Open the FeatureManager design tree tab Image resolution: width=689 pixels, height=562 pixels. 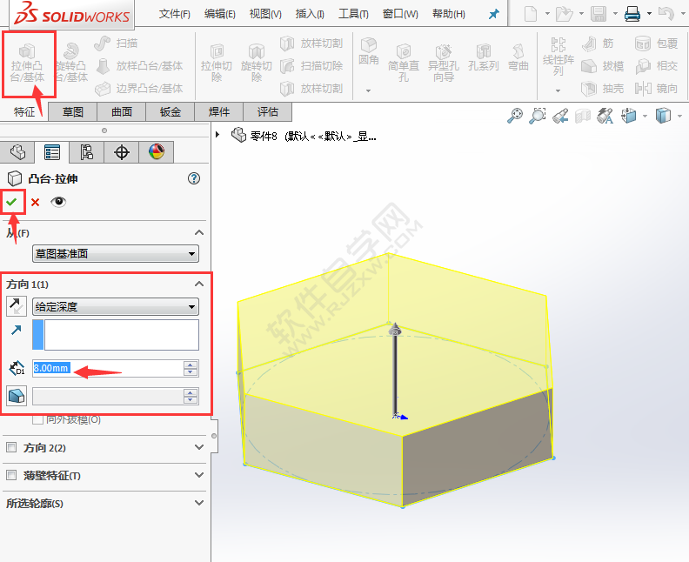coord(17,152)
